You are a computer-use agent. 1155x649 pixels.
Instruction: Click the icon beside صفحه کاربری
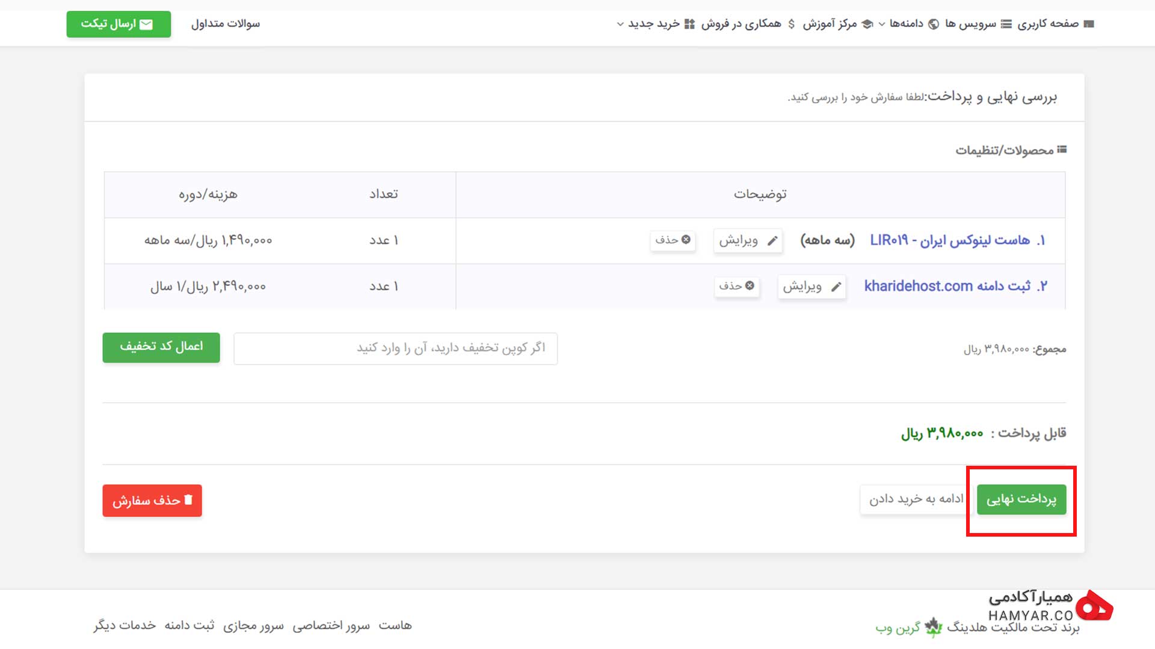click(x=1089, y=24)
